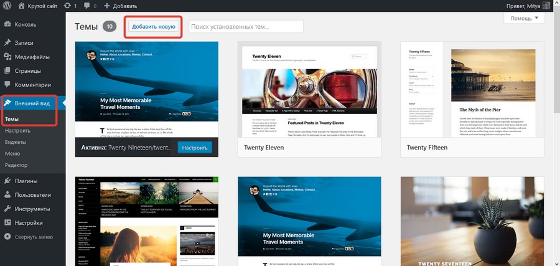Open the Twenty Fifteen theme thumbnail
560x266 pixels.
pos(472,89)
